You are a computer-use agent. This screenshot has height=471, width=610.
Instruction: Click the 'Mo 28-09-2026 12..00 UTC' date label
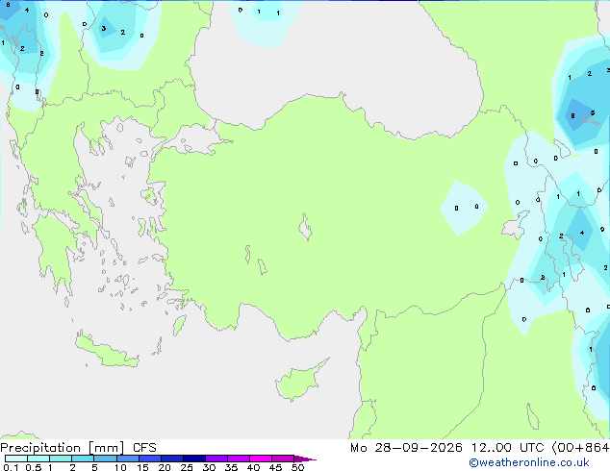tap(446, 448)
